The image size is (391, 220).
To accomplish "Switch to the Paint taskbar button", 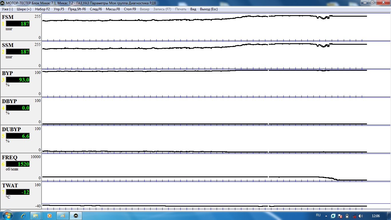I will pyautogui.click(x=63, y=216).
